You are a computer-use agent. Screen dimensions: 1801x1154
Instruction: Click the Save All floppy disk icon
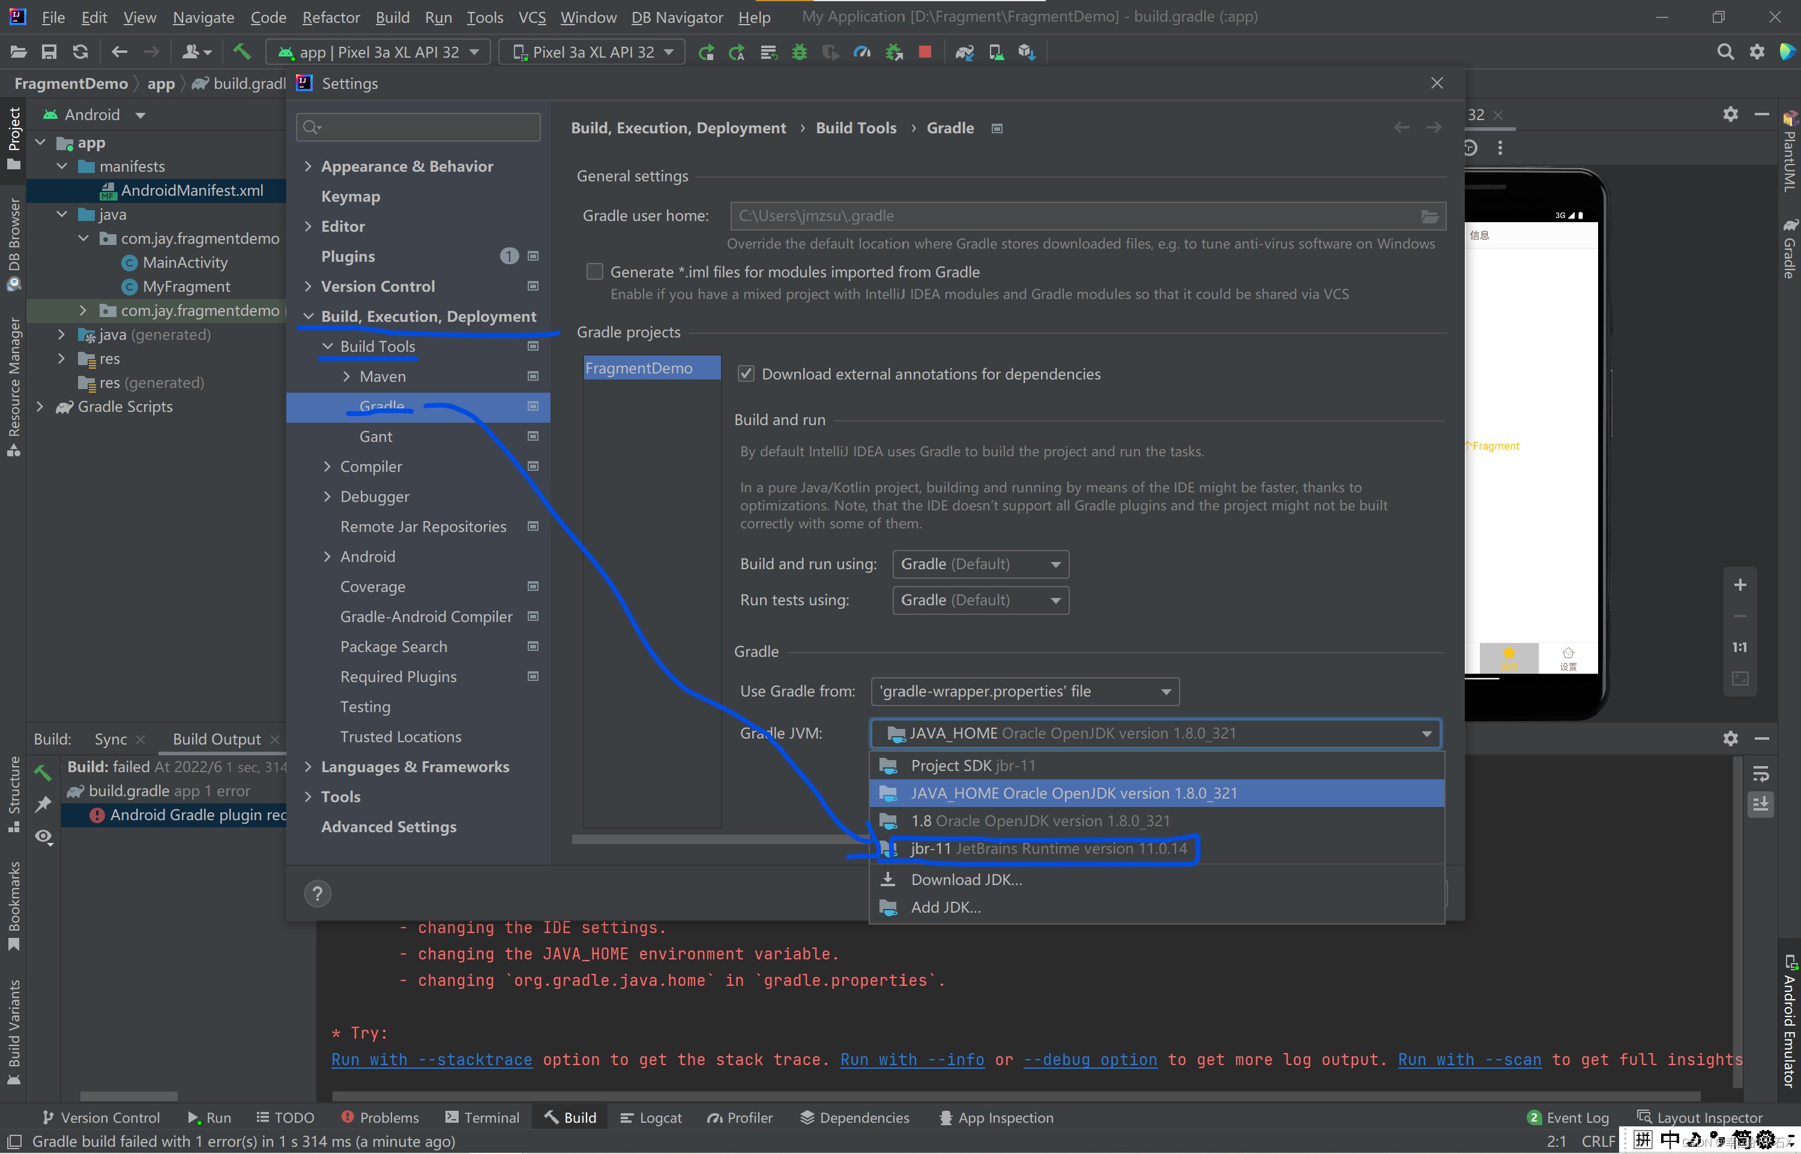(x=49, y=52)
